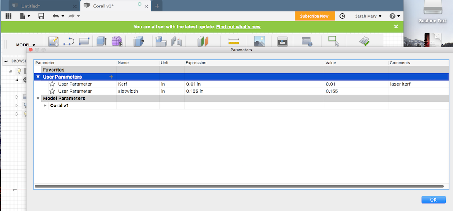The height and width of the screenshot is (211, 453).
Task: Add a user parameter with plus icon
Action: (x=111, y=77)
